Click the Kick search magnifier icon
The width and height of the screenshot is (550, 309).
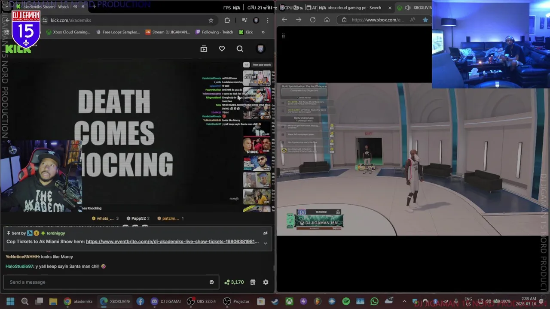(x=240, y=49)
